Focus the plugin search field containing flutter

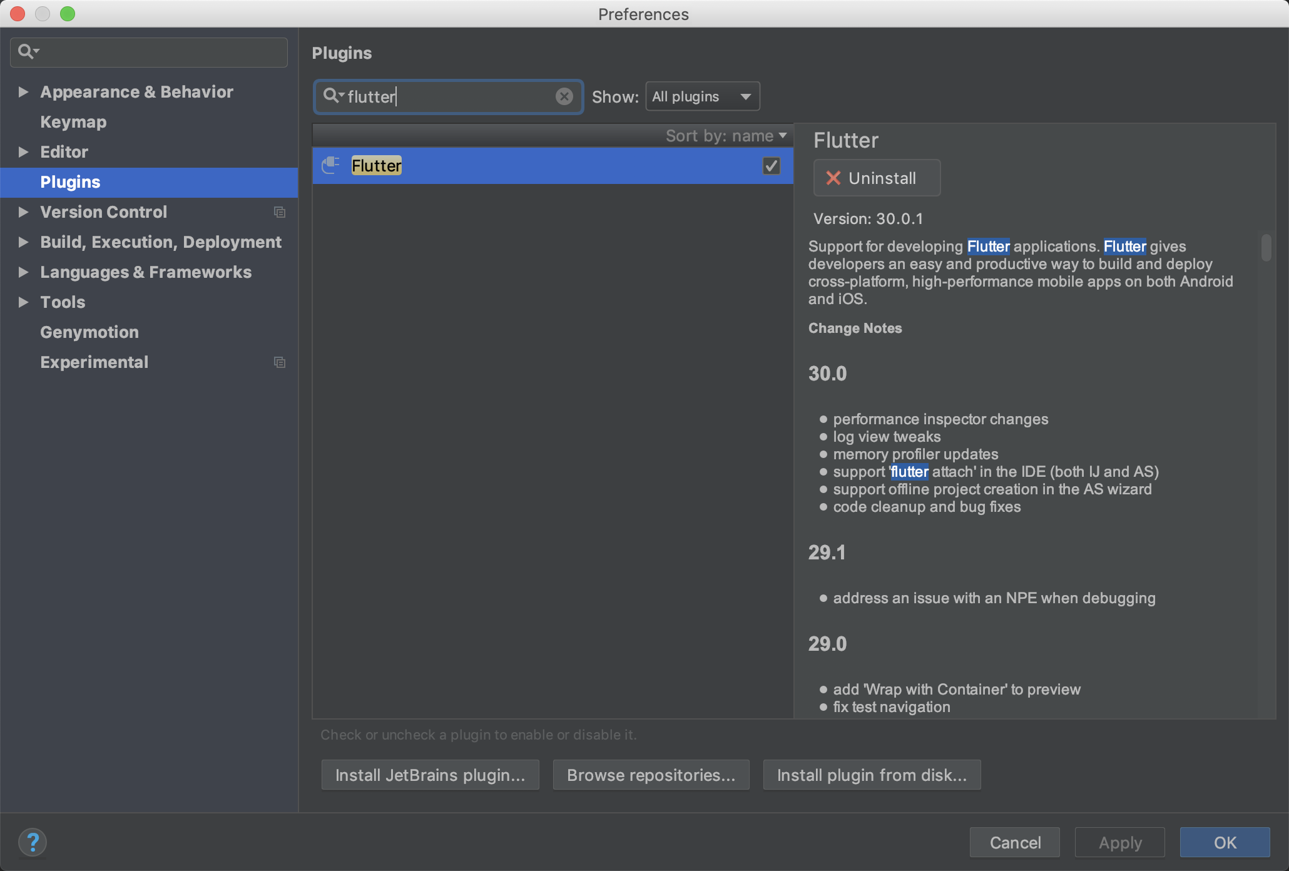pos(448,96)
